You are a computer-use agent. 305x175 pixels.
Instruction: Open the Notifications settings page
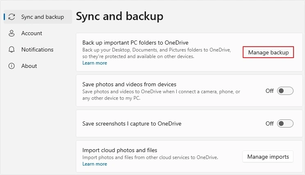pyautogui.click(x=38, y=49)
